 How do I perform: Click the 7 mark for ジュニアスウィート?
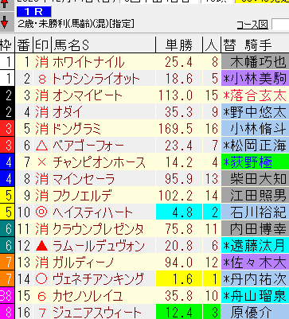pyautogui.click(x=42, y=313)
